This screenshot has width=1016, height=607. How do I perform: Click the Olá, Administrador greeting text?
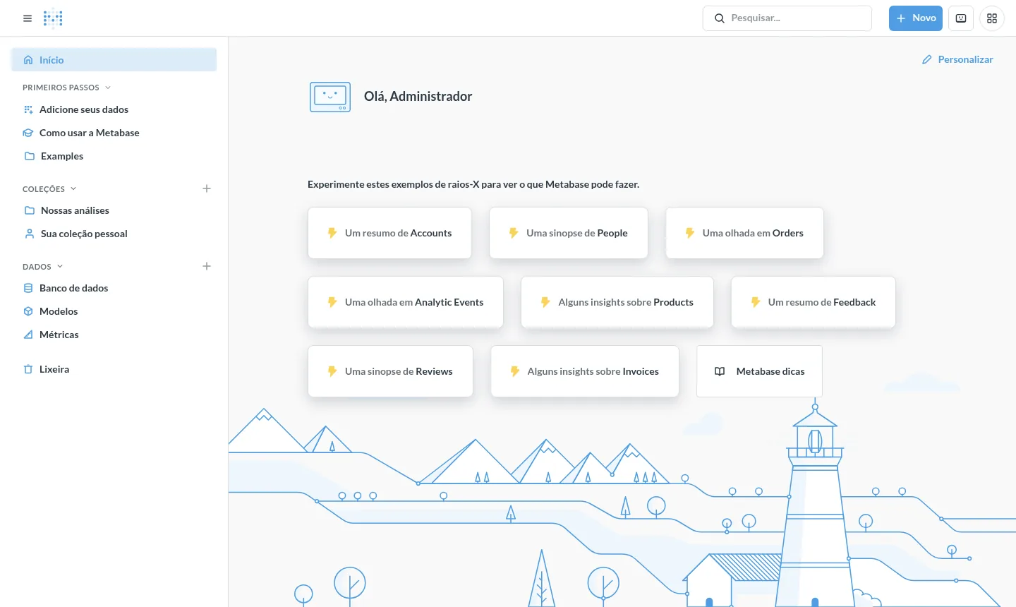(x=418, y=97)
